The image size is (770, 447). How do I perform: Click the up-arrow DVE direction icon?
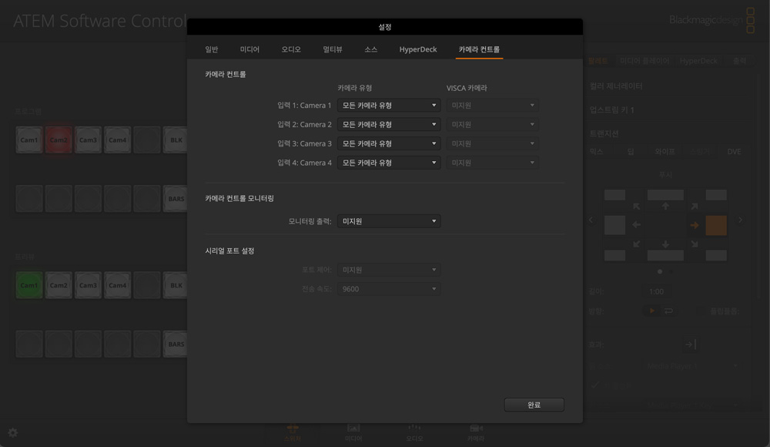click(x=665, y=207)
